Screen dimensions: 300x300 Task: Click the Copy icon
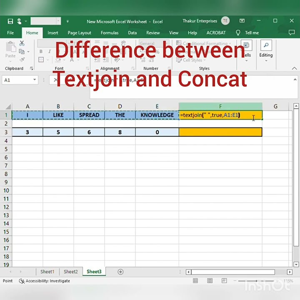tap(22, 52)
